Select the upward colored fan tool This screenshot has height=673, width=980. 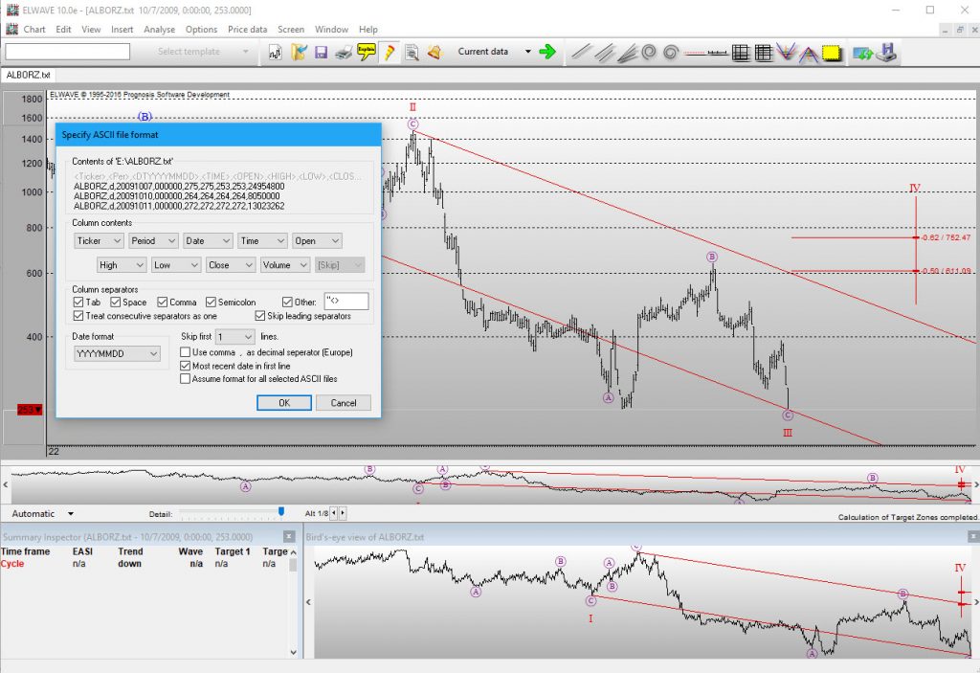point(808,54)
